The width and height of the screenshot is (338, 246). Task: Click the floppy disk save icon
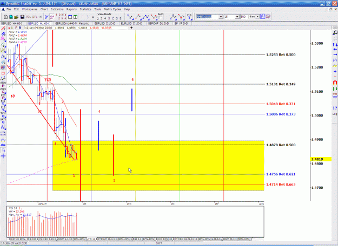coord(22,17)
